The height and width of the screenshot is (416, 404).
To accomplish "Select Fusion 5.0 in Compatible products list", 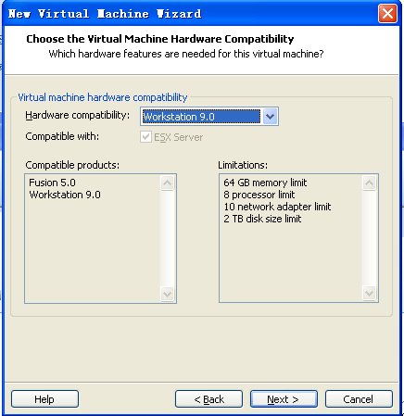I will [x=52, y=183].
